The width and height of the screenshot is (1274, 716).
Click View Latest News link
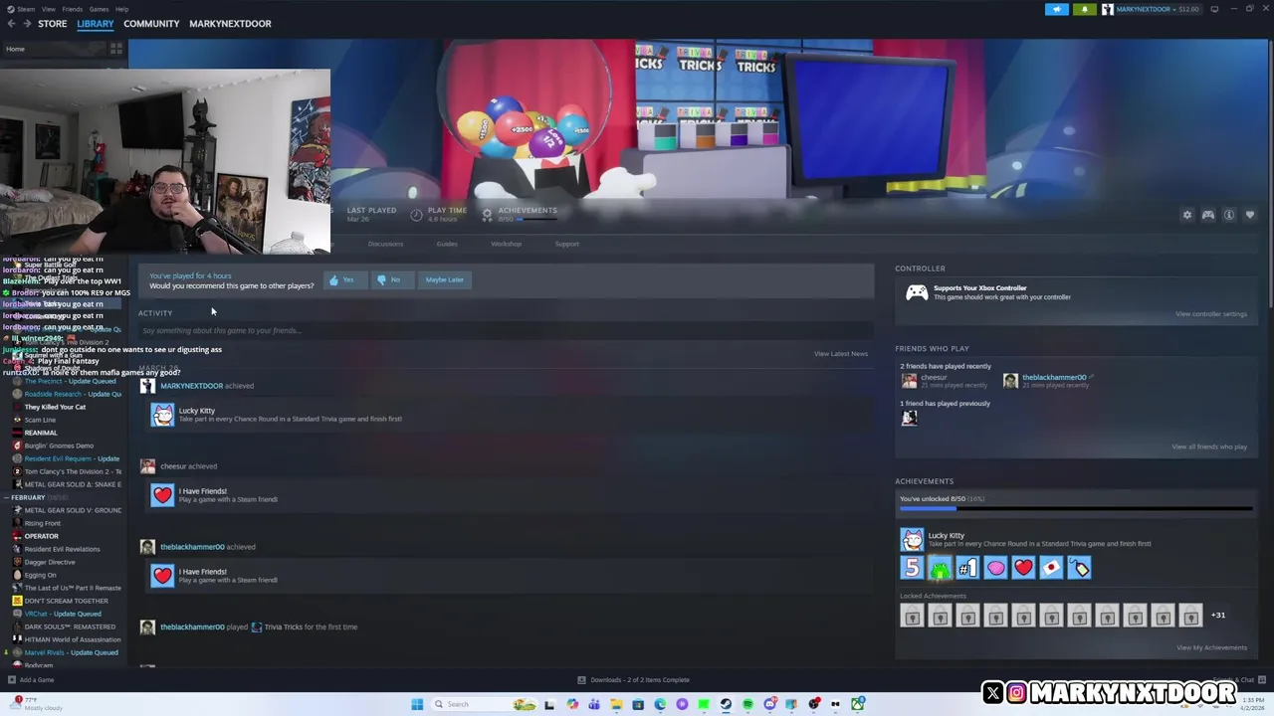841,354
